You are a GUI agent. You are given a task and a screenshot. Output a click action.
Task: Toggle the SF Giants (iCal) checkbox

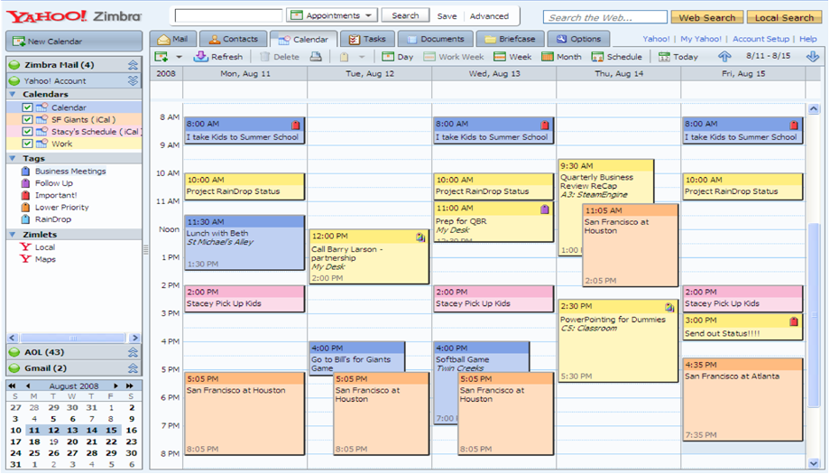click(x=28, y=120)
